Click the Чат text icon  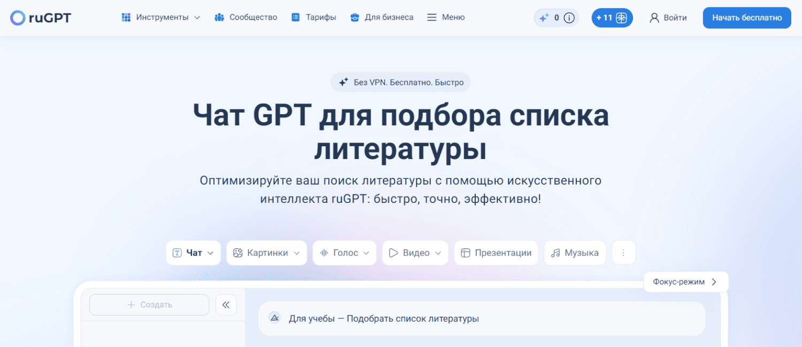click(177, 253)
